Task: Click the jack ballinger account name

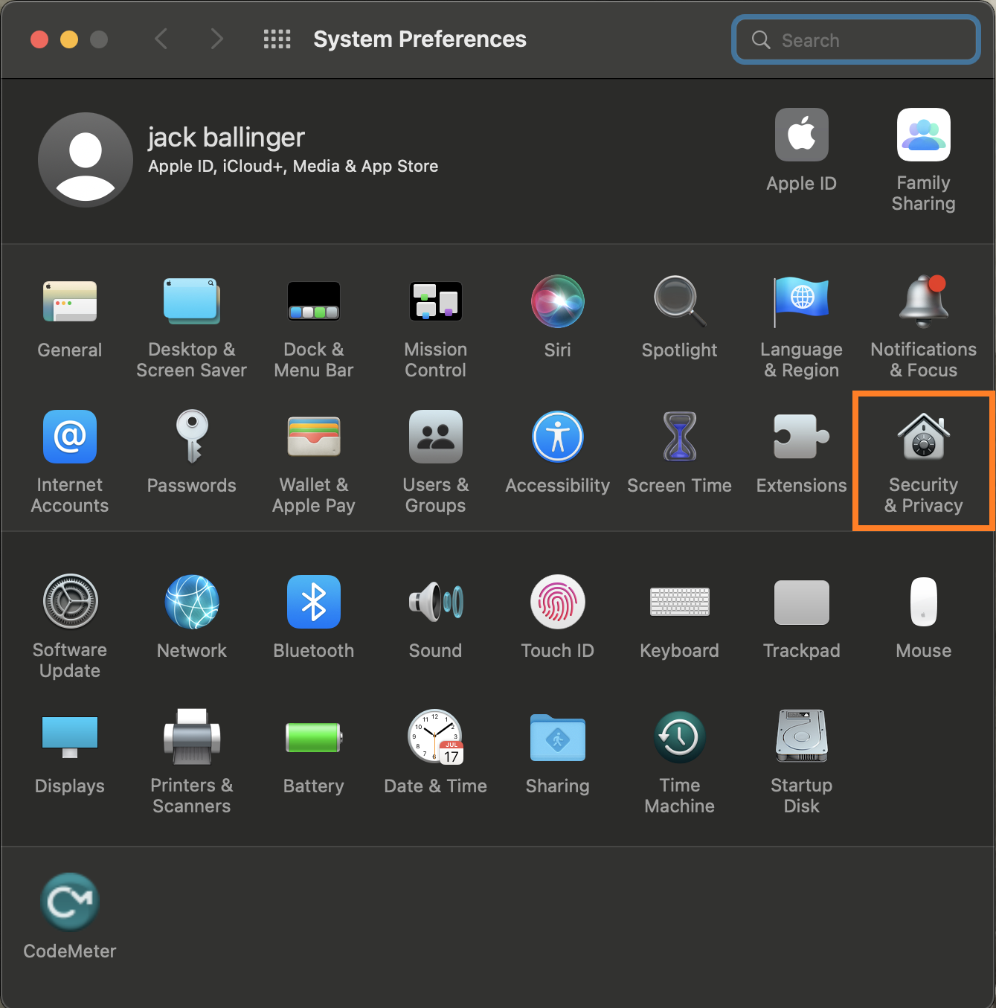Action: click(x=226, y=138)
